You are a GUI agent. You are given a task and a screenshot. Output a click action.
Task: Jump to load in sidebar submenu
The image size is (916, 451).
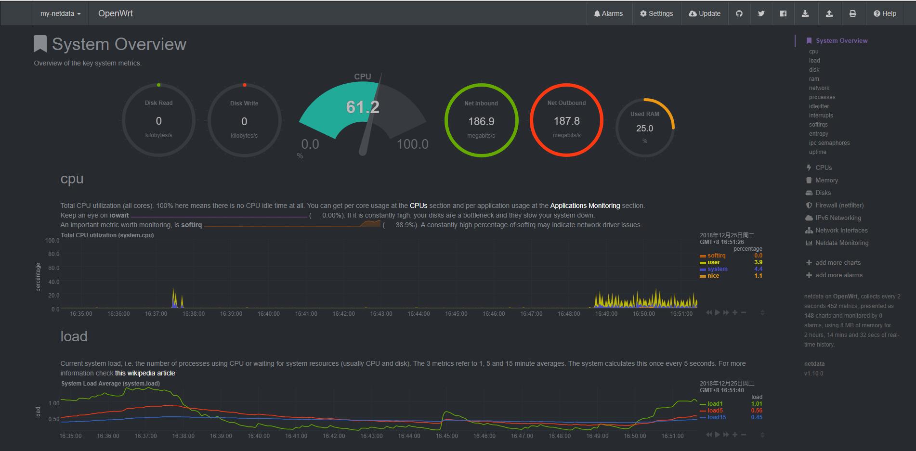coord(814,61)
